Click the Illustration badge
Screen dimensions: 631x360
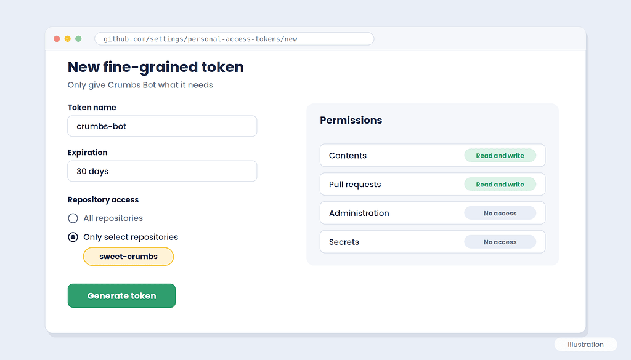(585, 345)
